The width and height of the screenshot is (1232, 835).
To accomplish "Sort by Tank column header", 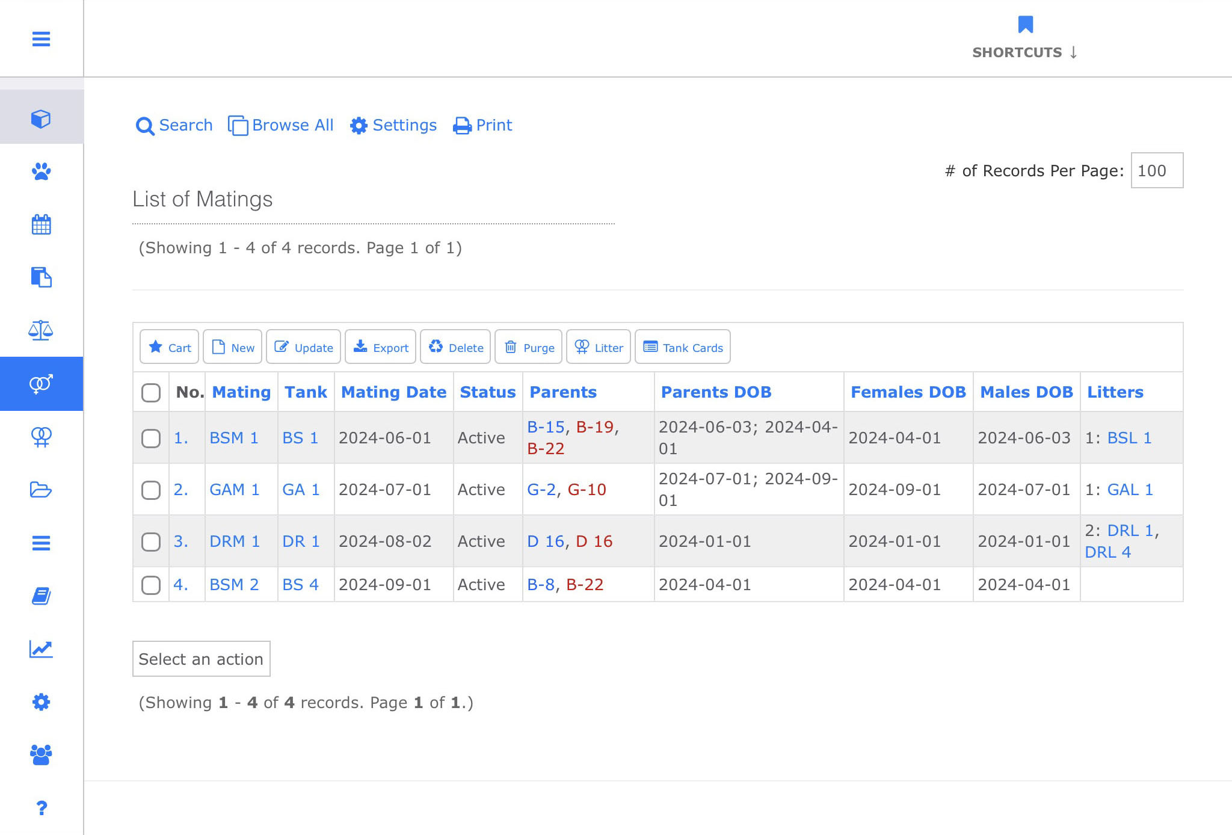I will (x=306, y=392).
